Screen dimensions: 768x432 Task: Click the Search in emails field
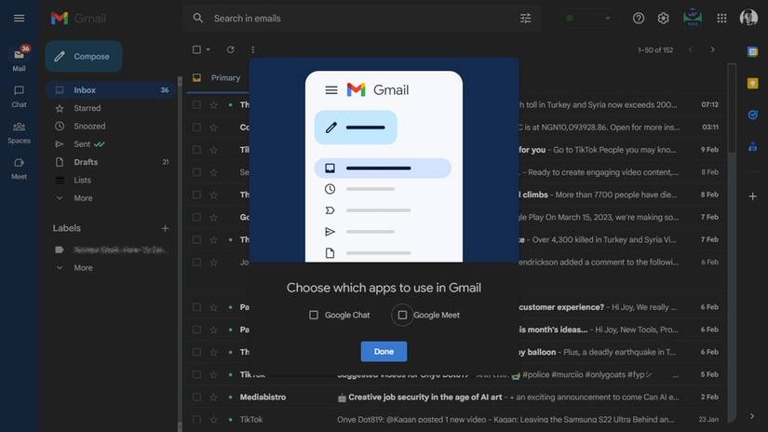click(362, 19)
